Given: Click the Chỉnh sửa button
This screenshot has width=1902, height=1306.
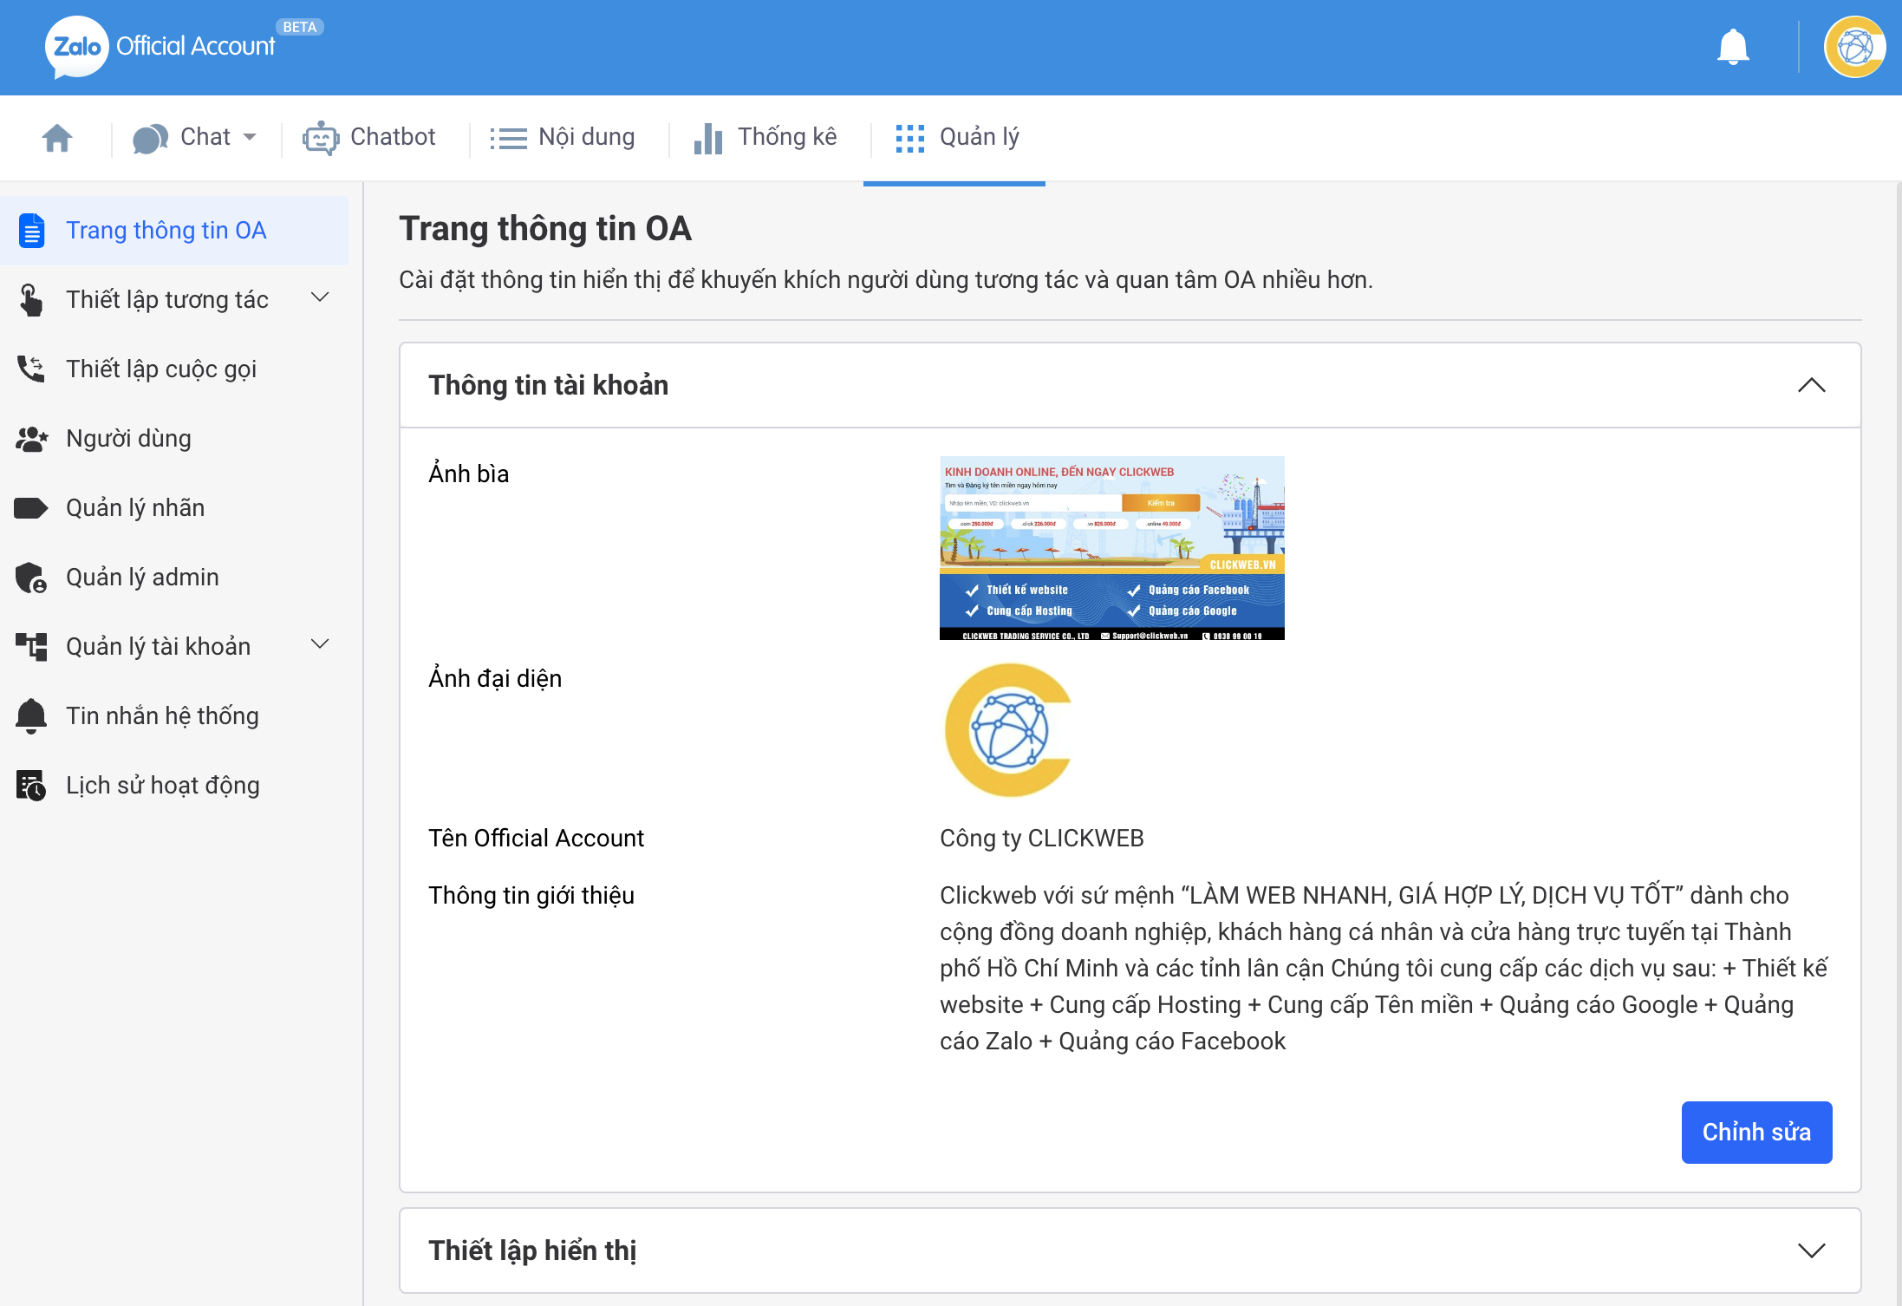Looking at the screenshot, I should (1756, 1133).
